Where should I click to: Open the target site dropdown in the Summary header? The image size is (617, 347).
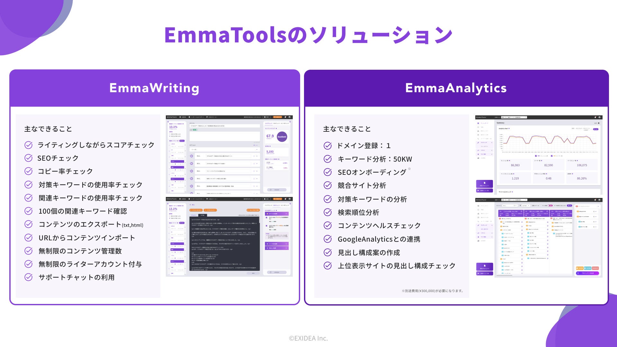[514, 117]
